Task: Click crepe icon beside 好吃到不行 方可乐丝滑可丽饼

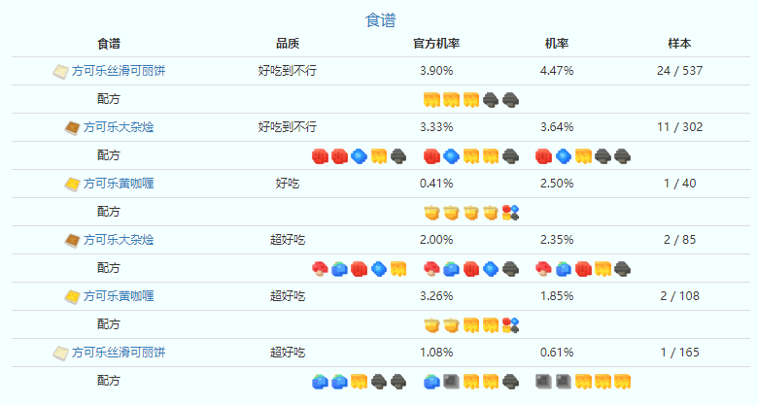Action: pyautogui.click(x=60, y=71)
